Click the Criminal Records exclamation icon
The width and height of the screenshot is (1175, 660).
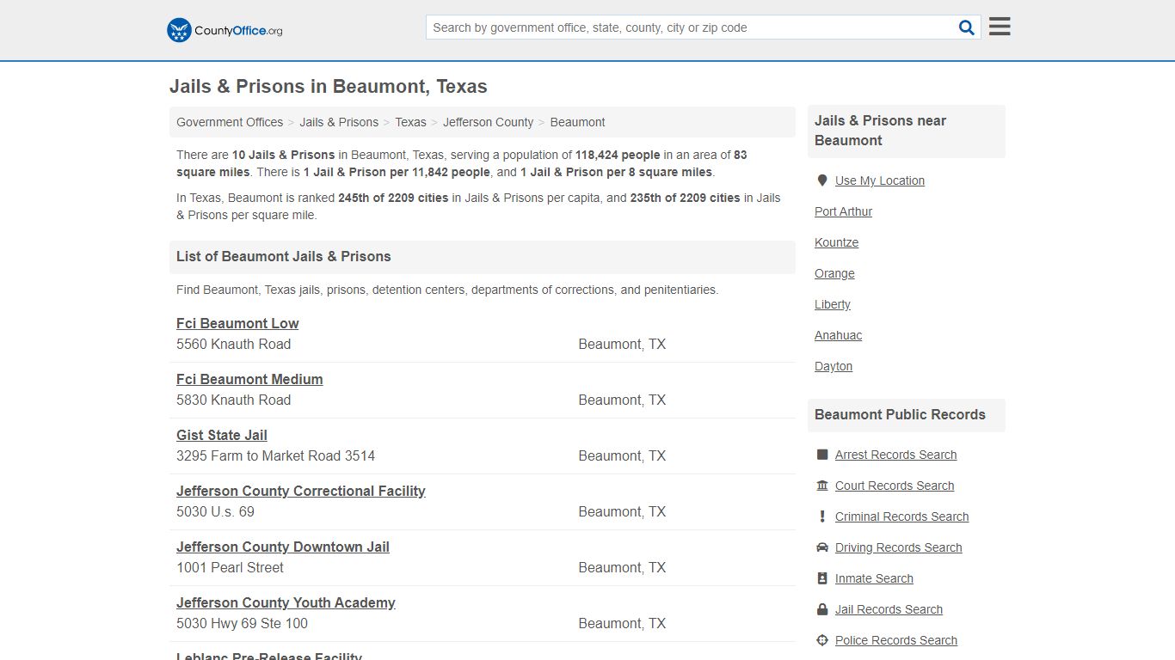click(822, 516)
